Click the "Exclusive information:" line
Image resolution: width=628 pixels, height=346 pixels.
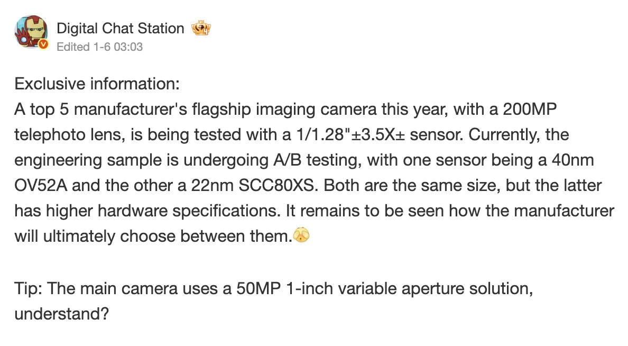click(x=97, y=84)
